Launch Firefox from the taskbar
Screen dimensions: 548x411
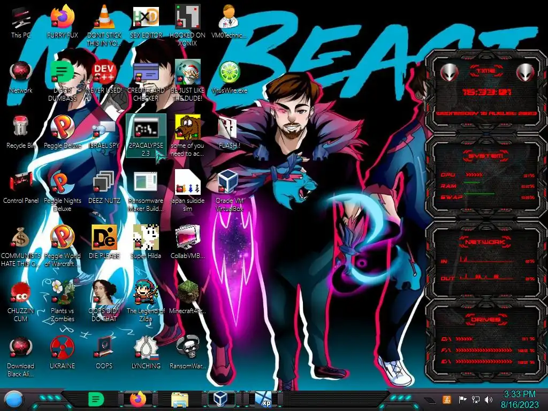click(138, 399)
